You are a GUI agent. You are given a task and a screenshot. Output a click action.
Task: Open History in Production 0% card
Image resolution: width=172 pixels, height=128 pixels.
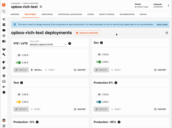point(160,109)
